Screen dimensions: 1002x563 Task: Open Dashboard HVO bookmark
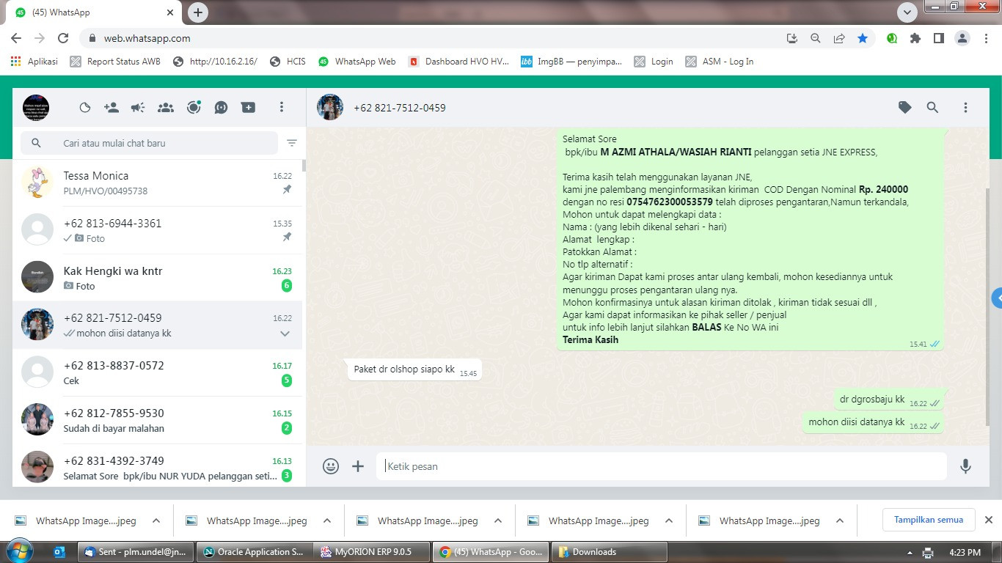(458, 62)
